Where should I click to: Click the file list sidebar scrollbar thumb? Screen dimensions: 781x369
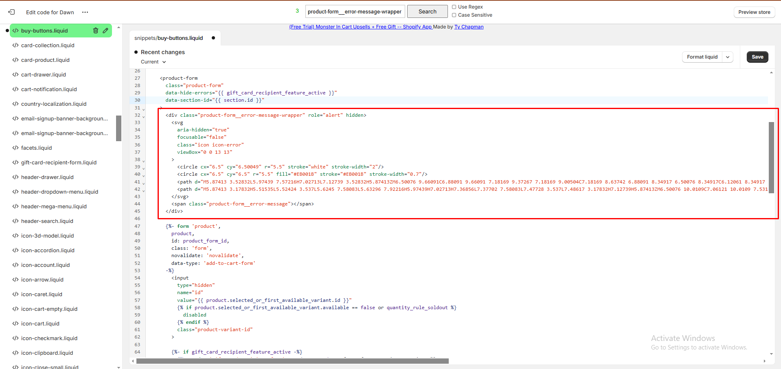[118, 128]
